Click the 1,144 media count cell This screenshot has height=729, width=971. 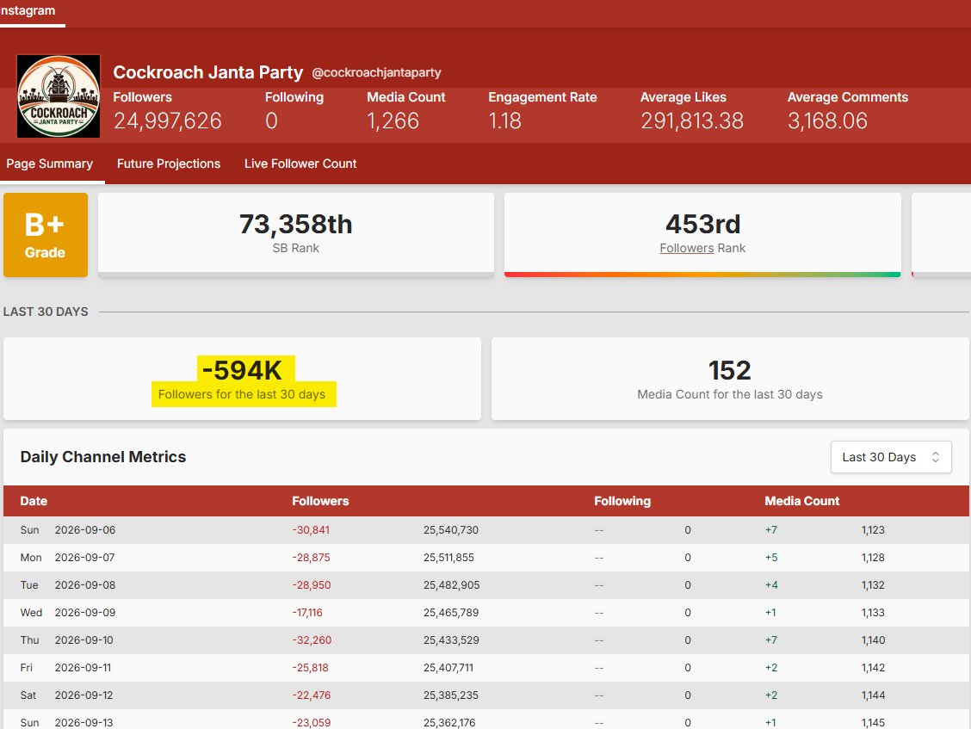click(873, 695)
